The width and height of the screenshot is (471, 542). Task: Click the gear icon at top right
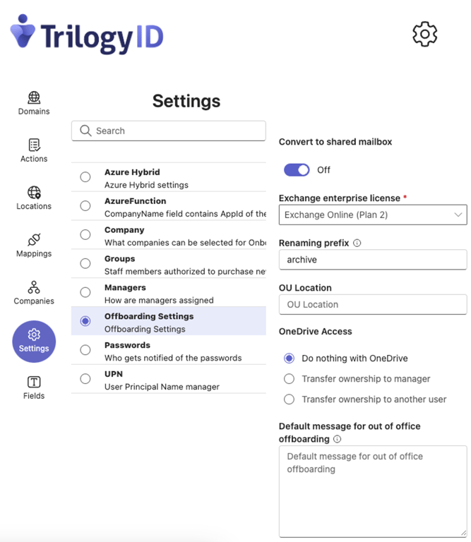coord(424,34)
